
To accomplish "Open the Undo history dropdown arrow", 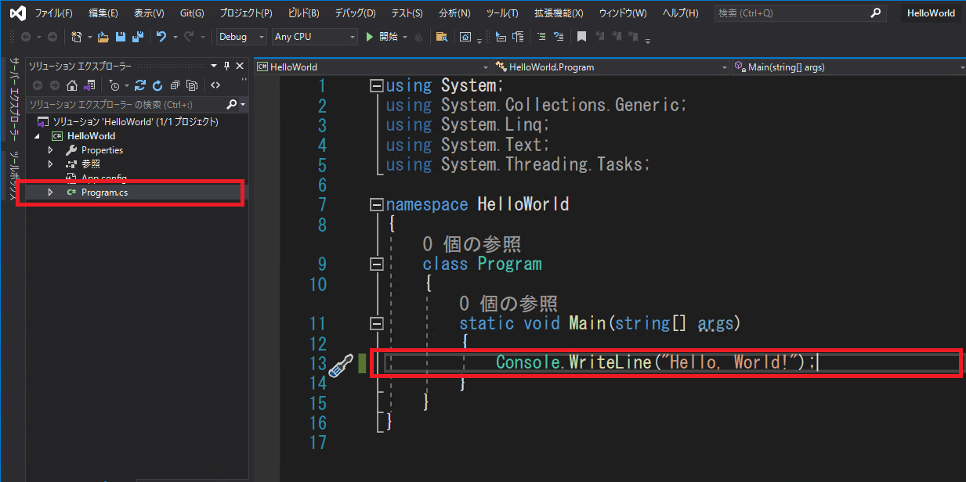I will 174,37.
